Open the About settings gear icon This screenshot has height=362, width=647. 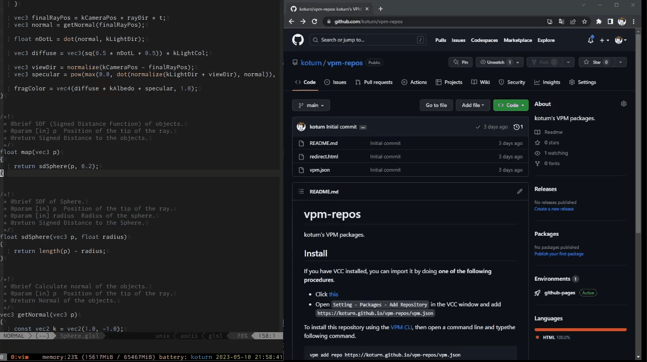624,104
